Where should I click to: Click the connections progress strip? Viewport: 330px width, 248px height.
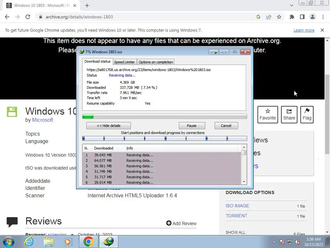[x=165, y=138]
